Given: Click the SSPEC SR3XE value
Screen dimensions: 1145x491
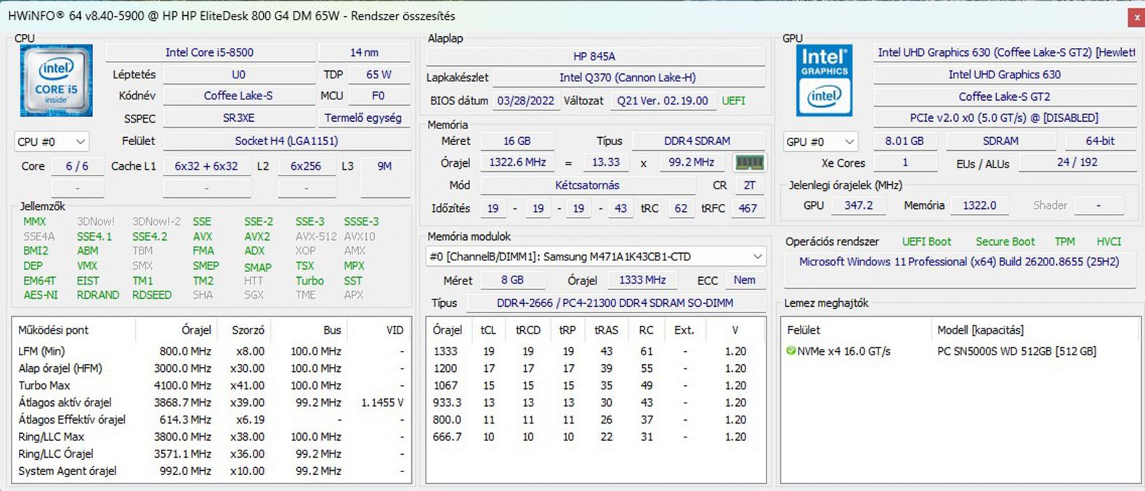Looking at the screenshot, I should click(238, 117).
